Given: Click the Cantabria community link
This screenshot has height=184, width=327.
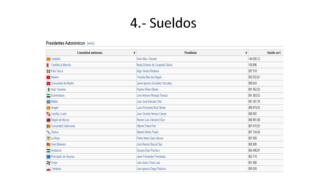Looking at the screenshot, I should (56, 169).
